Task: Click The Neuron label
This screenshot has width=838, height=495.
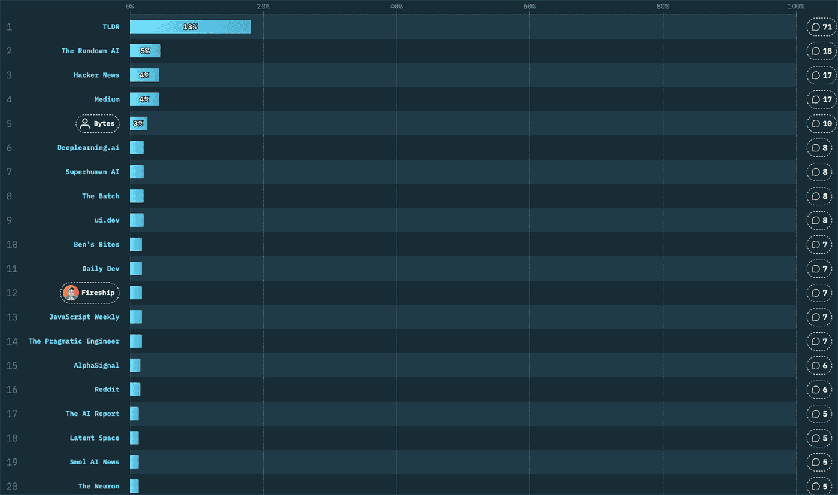Action: click(x=99, y=486)
